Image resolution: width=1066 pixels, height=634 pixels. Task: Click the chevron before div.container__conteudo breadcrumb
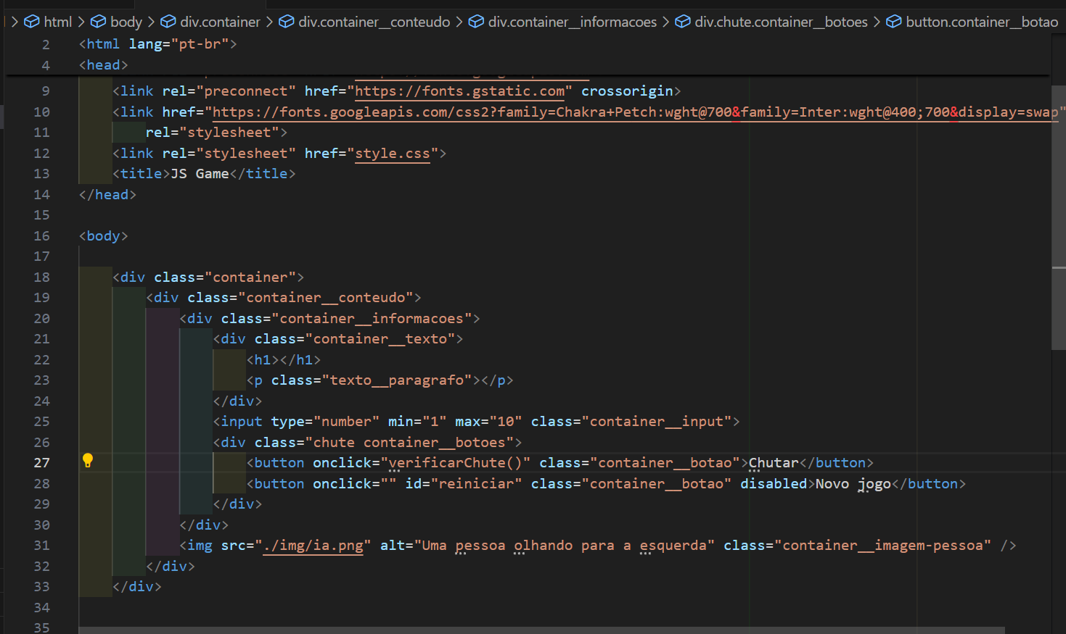(x=269, y=22)
